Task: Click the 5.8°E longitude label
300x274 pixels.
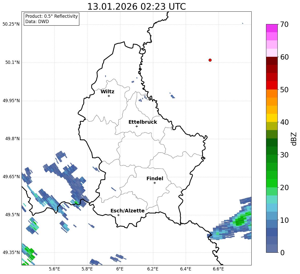Action: (87, 269)
